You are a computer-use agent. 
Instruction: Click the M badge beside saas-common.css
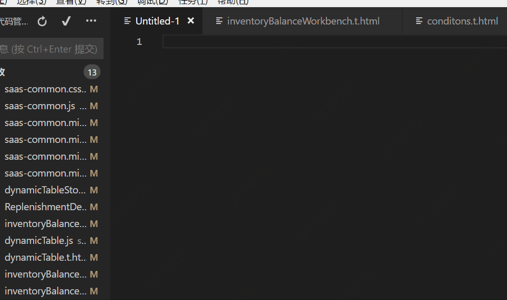(x=94, y=89)
